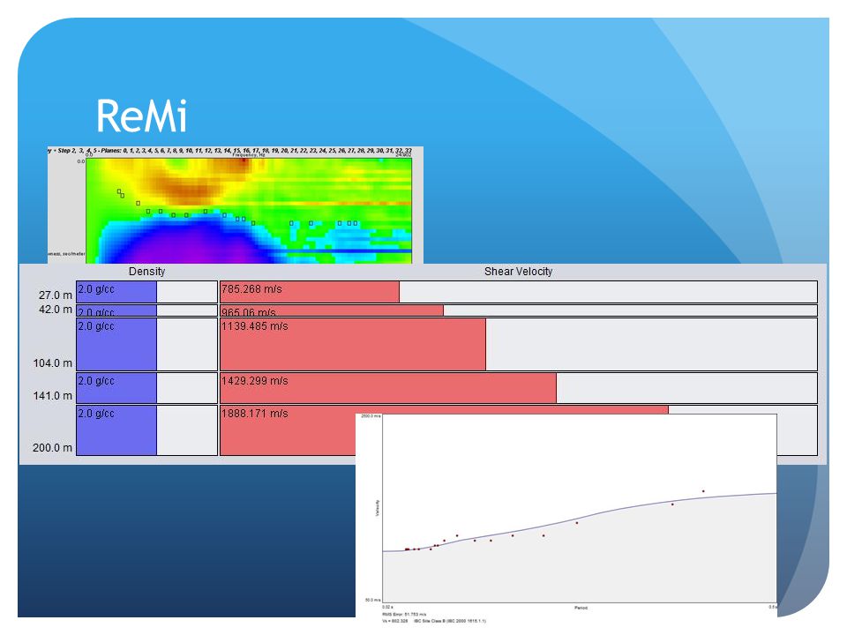
Task: Select the 785.268 m/s shear velocity bar
Action: click(x=310, y=292)
